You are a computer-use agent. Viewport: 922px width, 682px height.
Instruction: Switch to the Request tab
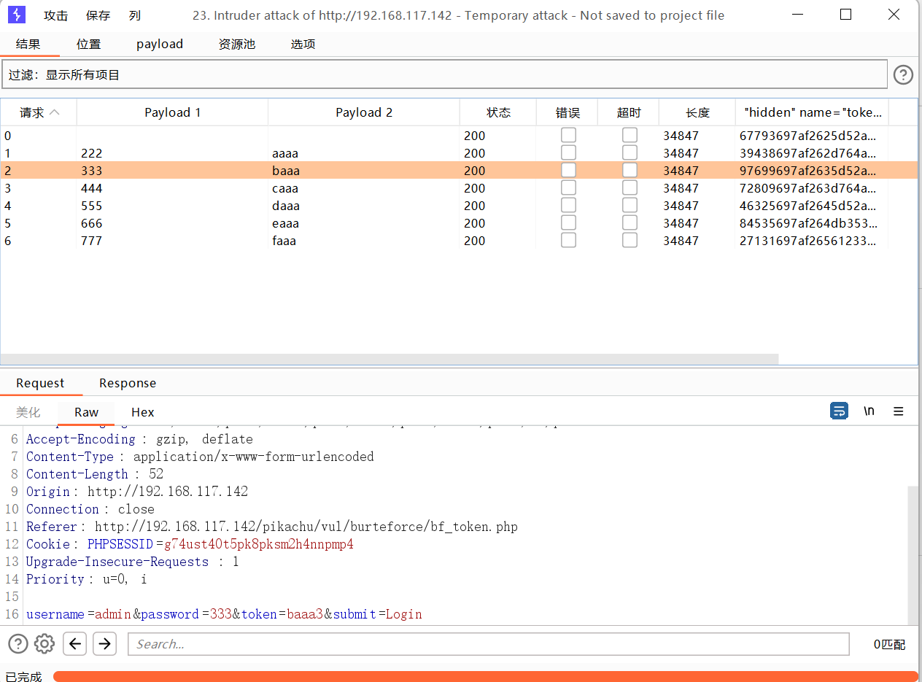(40, 383)
